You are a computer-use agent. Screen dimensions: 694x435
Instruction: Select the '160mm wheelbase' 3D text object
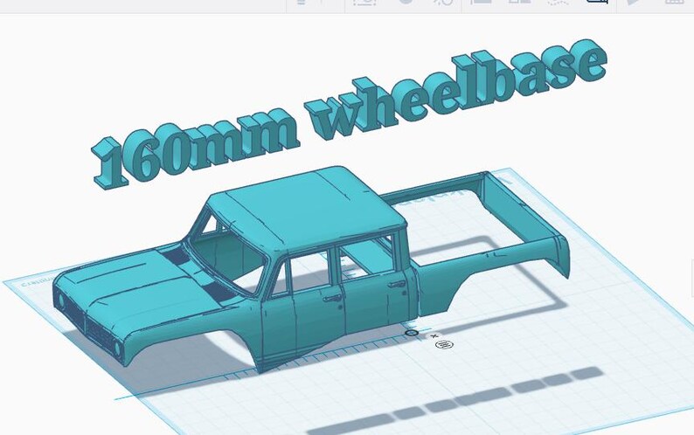350,113
